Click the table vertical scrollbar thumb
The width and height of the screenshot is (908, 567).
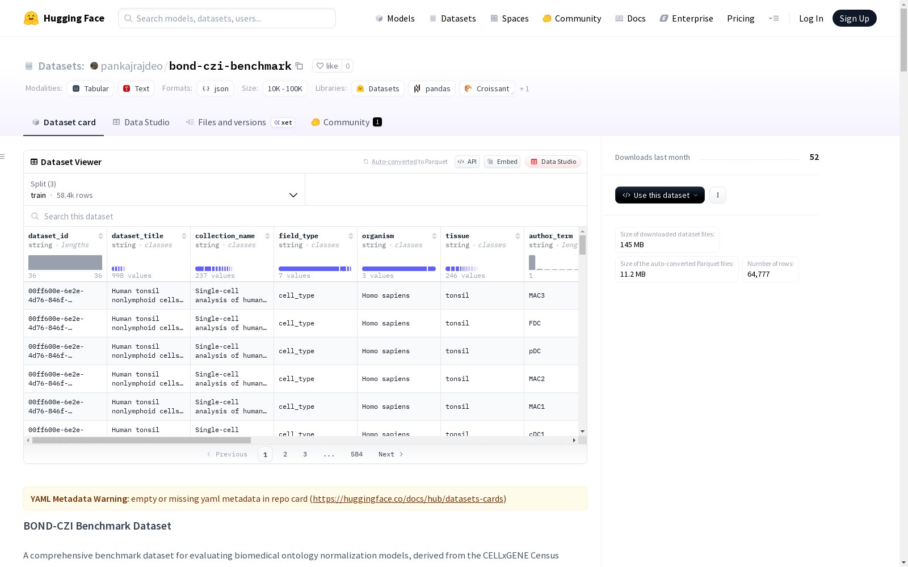tap(582, 245)
